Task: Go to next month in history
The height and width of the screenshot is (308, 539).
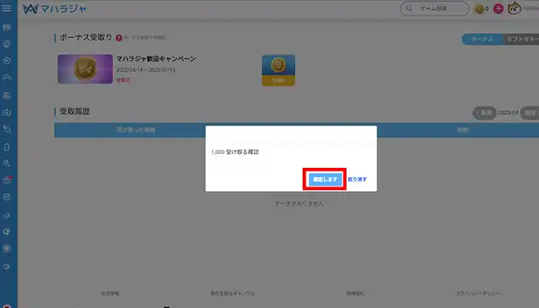Action: coord(528,112)
